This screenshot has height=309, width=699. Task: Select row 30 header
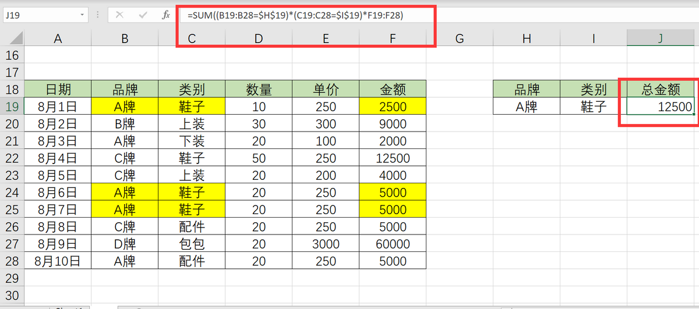[x=12, y=295]
